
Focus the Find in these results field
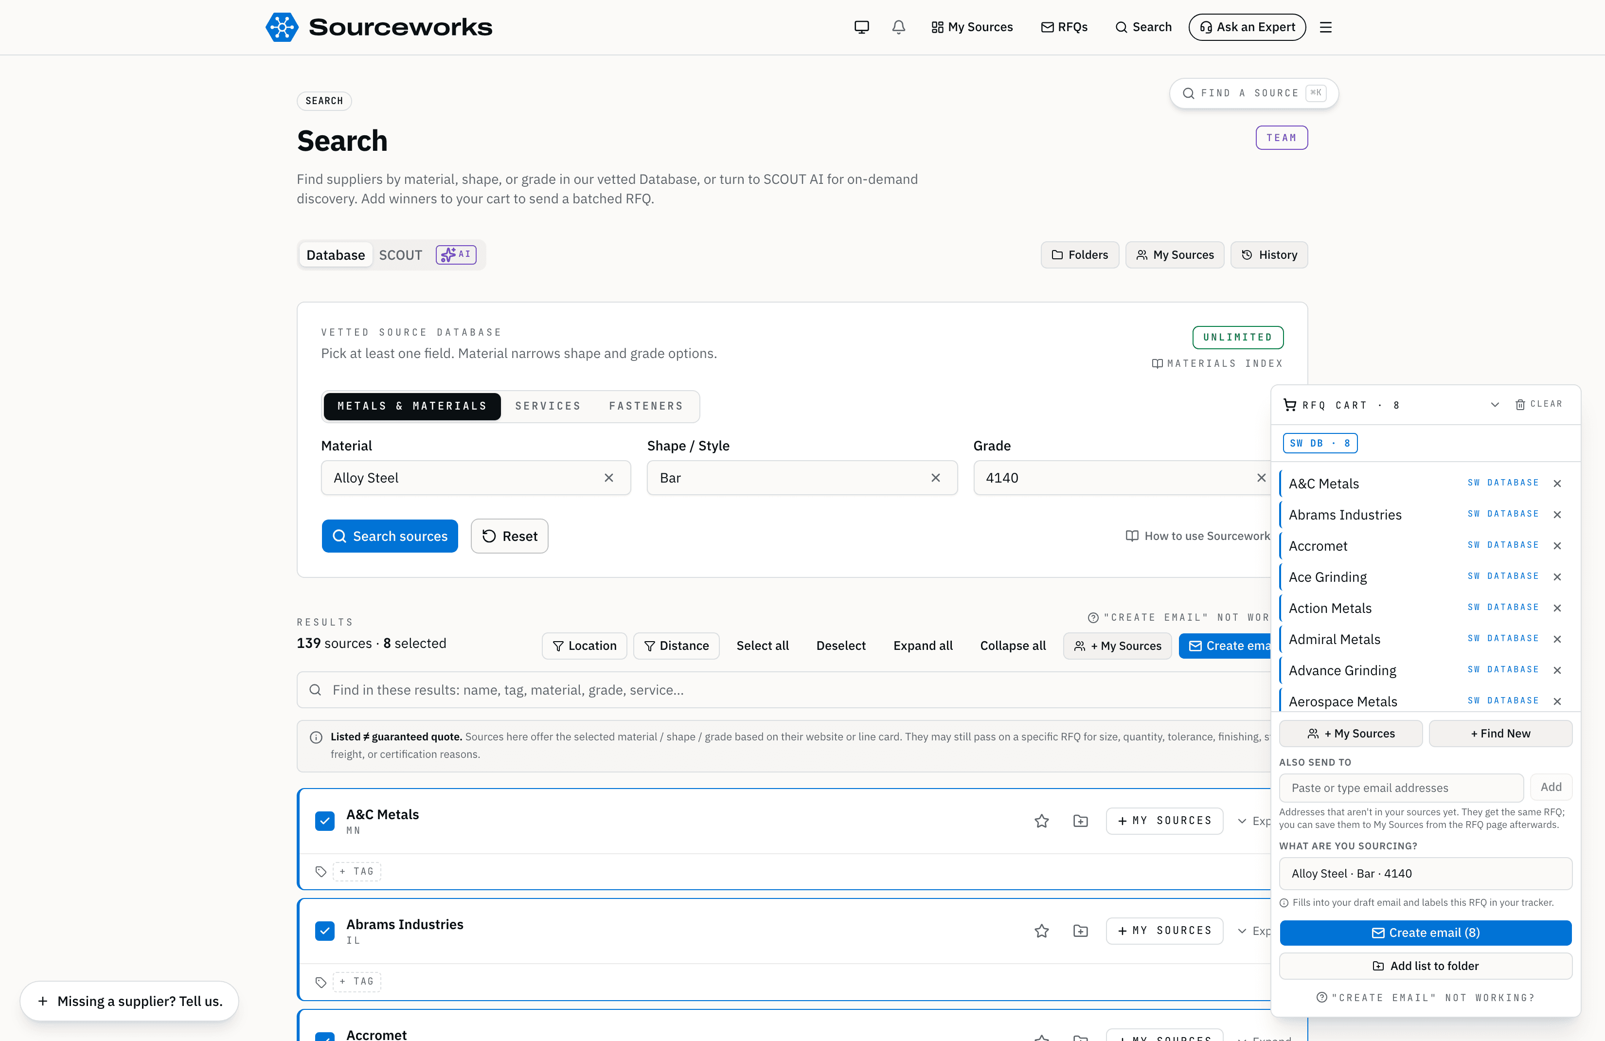coord(783,689)
